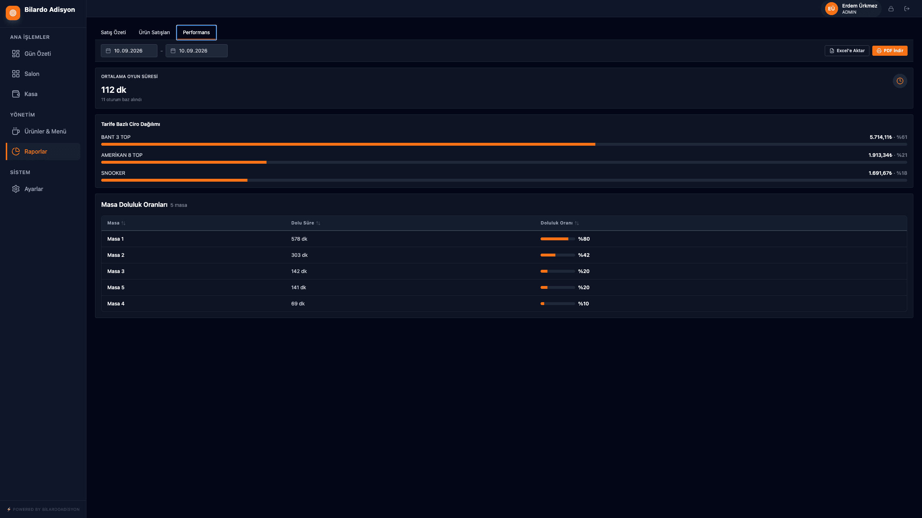The image size is (922, 518).
Task: Open the end date 10.09.2026 field
Action: (197, 51)
